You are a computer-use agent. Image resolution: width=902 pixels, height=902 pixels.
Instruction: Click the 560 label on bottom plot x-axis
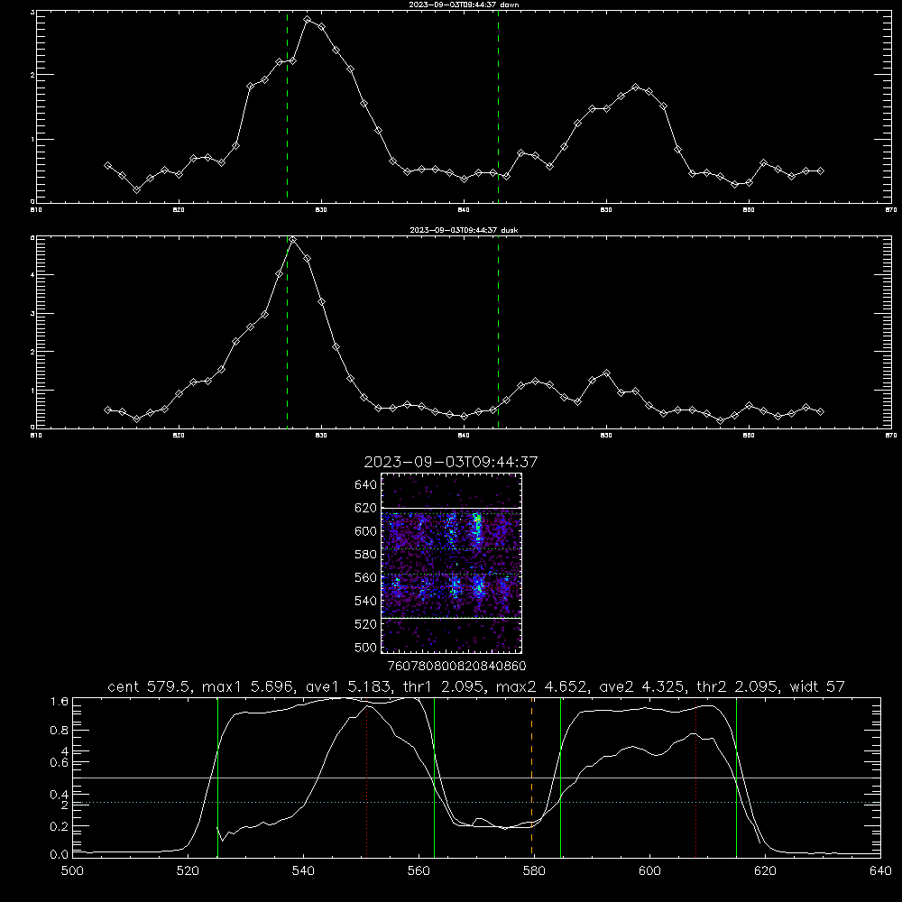419,871
